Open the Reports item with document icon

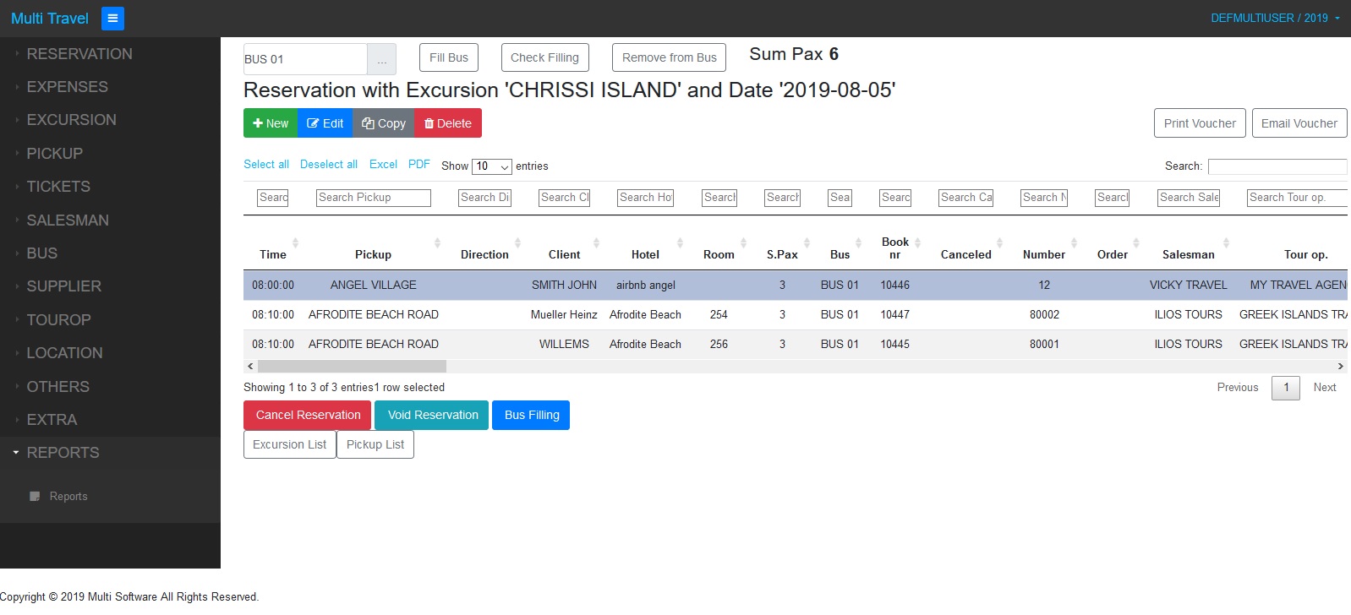68,497
